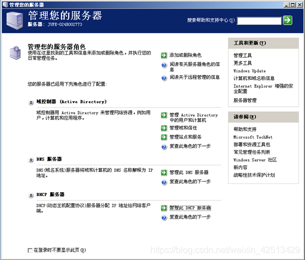
Task: Open 部署和资源工具包 link
Action: 252,144
